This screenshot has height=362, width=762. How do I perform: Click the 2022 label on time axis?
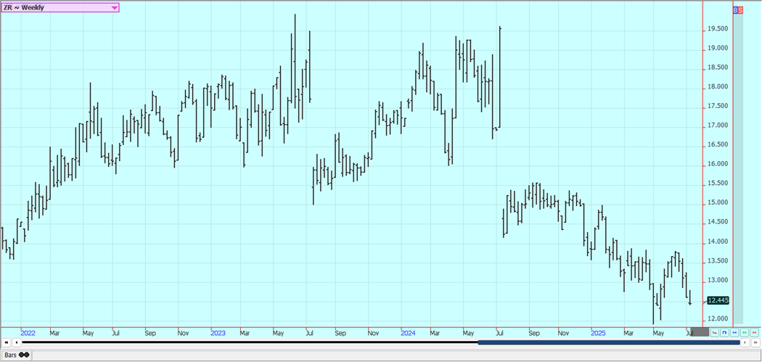[28, 333]
